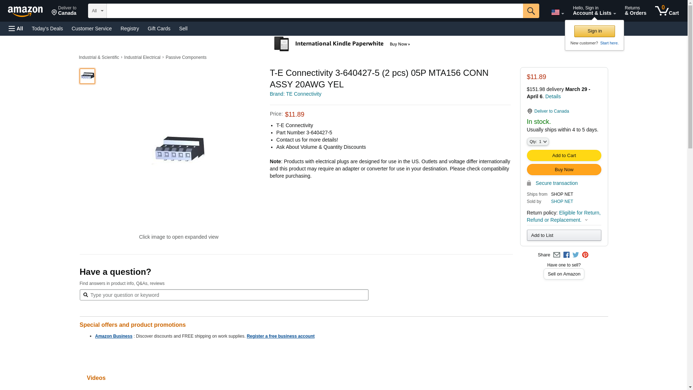Open the SHOP NET seller link

tap(562, 201)
